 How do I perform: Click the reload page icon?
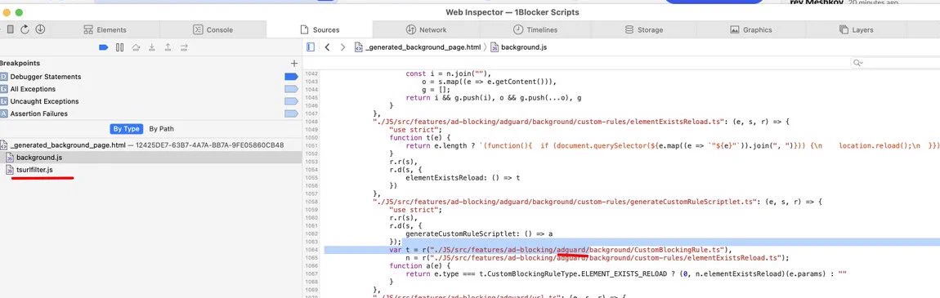click(x=25, y=29)
